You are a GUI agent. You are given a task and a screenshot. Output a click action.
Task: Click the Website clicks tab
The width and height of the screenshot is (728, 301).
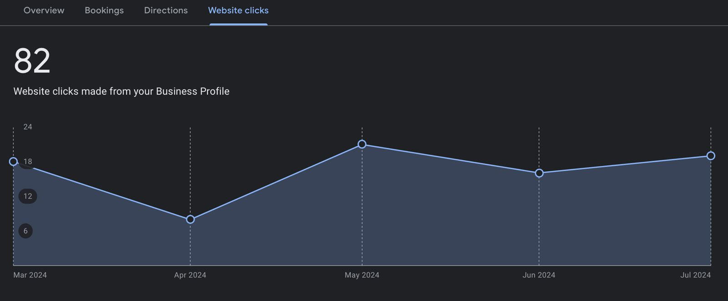click(x=238, y=10)
